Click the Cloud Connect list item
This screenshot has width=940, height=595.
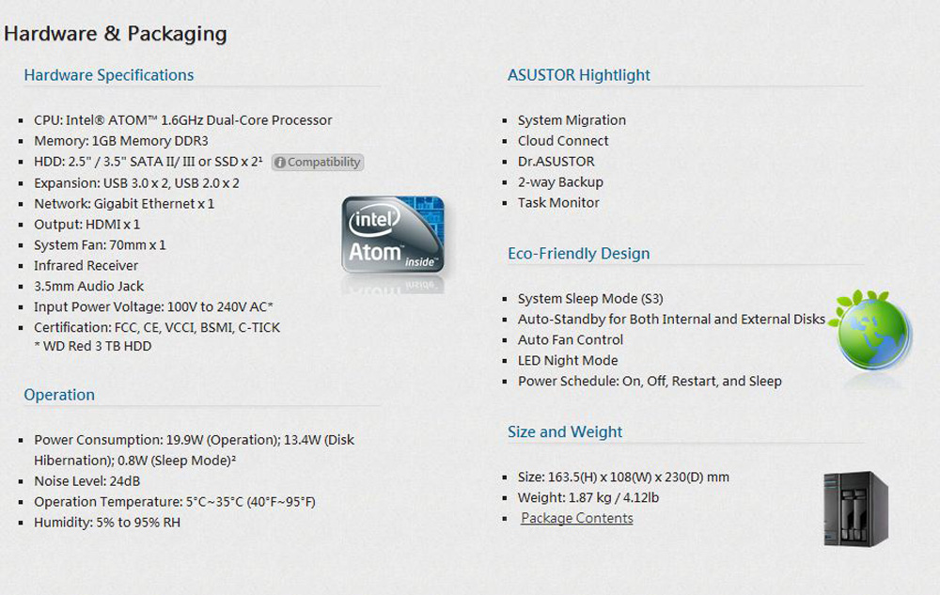563,141
